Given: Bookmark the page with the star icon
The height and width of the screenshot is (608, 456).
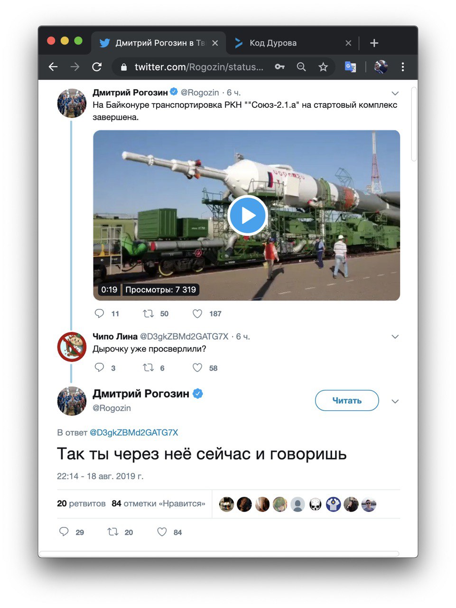Looking at the screenshot, I should coord(323,67).
